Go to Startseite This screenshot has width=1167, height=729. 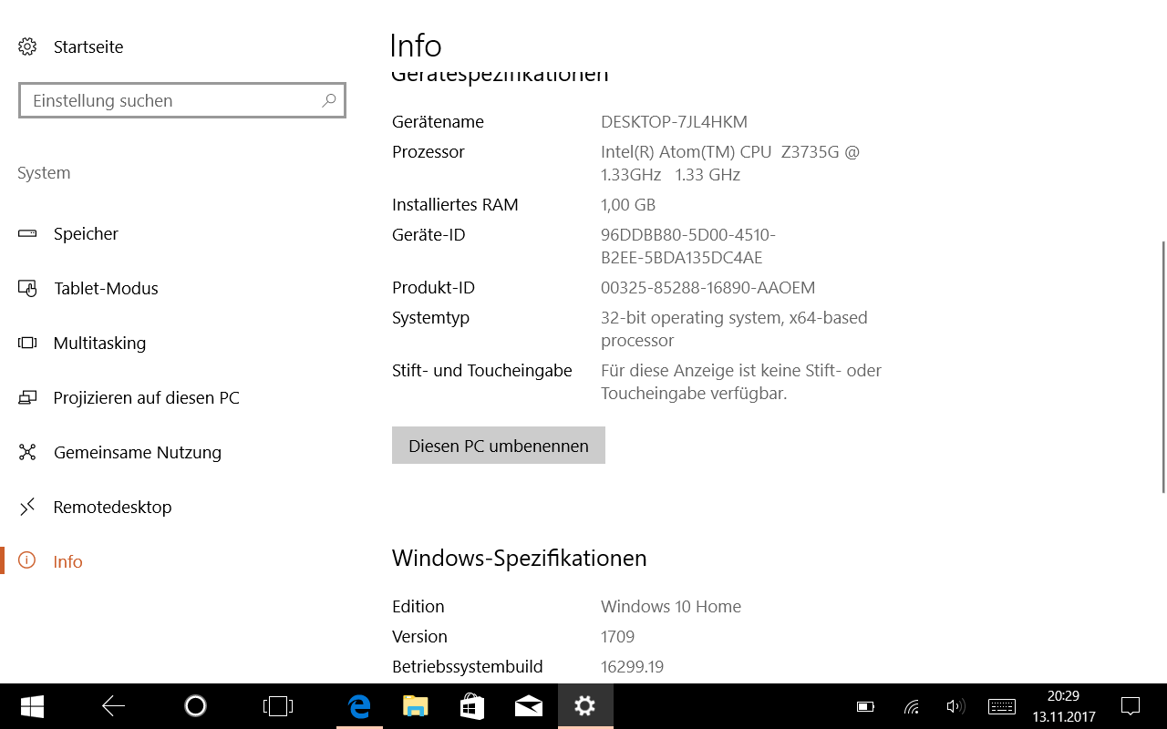(x=88, y=46)
